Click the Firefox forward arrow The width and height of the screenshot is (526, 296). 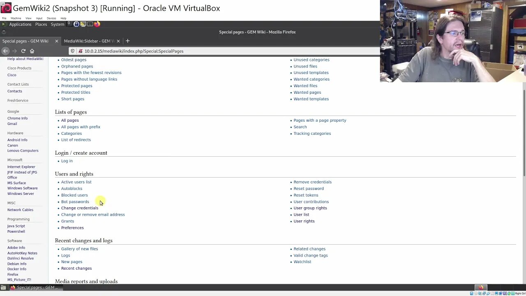pyautogui.click(x=14, y=51)
